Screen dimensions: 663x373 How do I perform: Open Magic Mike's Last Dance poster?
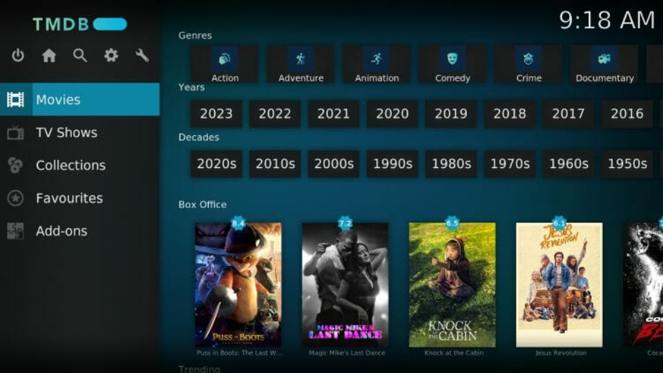(345, 285)
